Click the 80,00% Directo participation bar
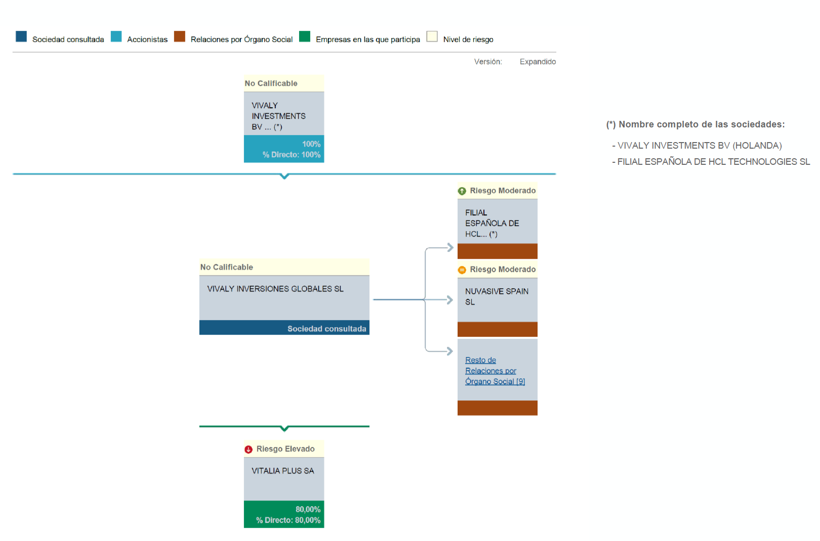 pyautogui.click(x=283, y=514)
